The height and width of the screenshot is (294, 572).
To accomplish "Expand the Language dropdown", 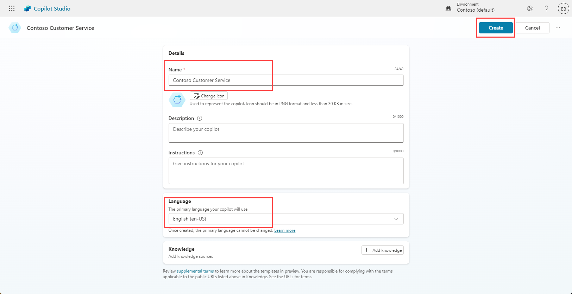I will (286, 219).
